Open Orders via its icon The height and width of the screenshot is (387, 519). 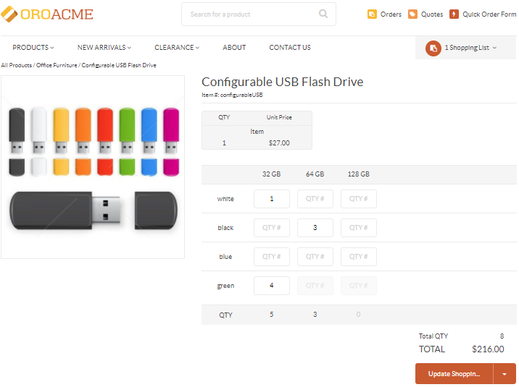(372, 14)
